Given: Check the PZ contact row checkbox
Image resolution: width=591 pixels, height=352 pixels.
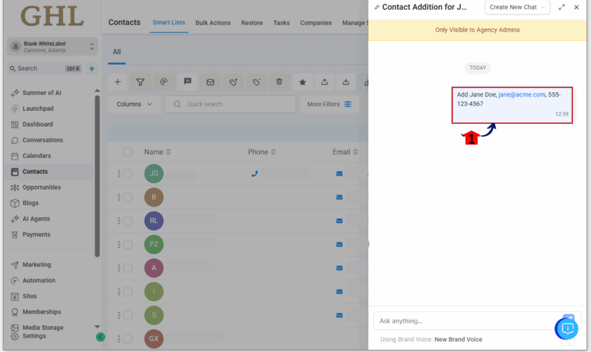Looking at the screenshot, I should pos(128,244).
